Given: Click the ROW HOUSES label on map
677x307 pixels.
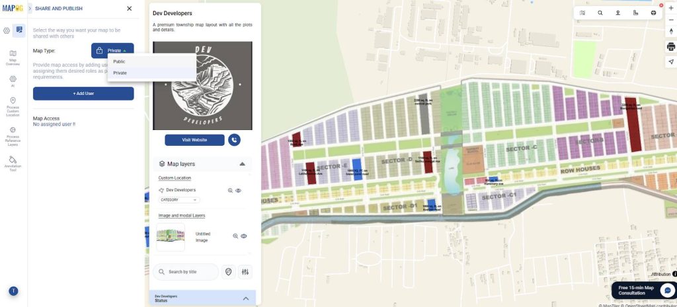Looking at the screenshot, I should tap(580, 170).
